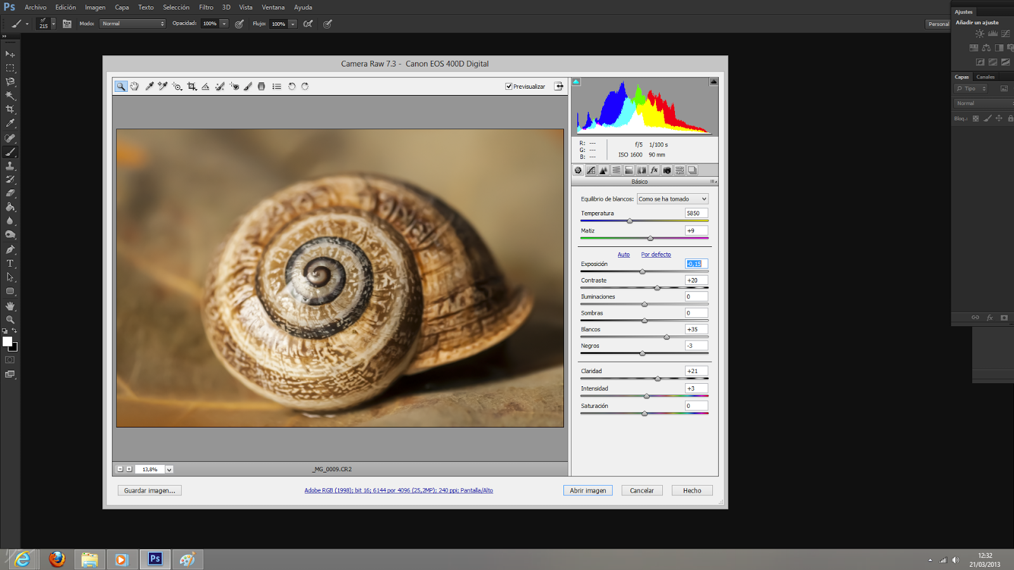Open the Presets panel tab
This screenshot has width=1014, height=570.
click(679, 170)
